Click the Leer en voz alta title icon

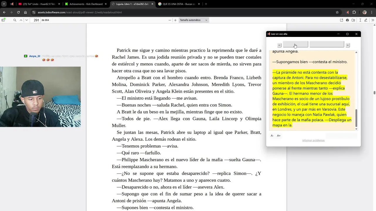click(x=268, y=34)
